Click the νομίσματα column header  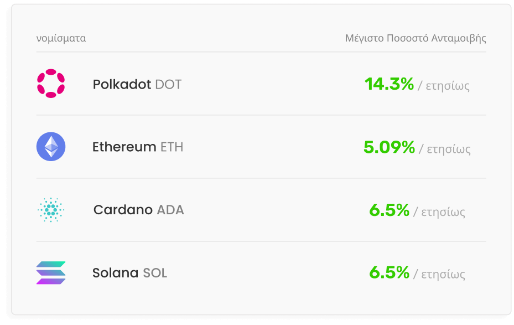point(61,39)
